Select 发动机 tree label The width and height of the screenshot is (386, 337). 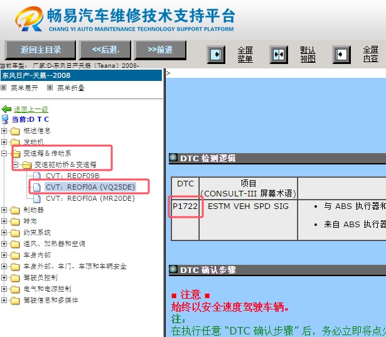pyautogui.click(x=33, y=142)
